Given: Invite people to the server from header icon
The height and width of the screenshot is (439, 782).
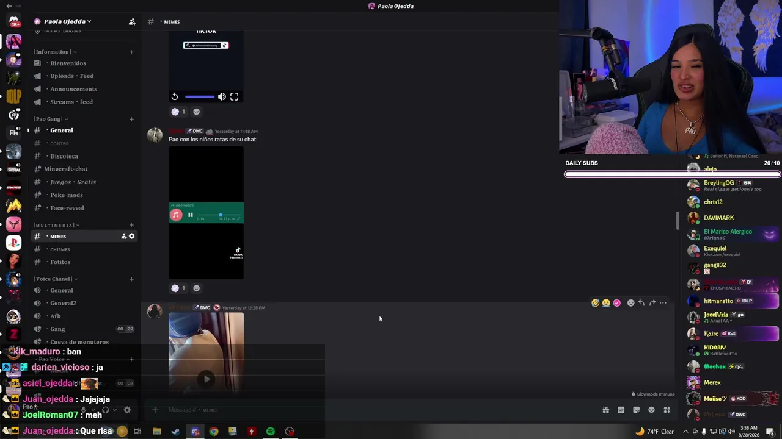Looking at the screenshot, I should pyautogui.click(x=132, y=21).
